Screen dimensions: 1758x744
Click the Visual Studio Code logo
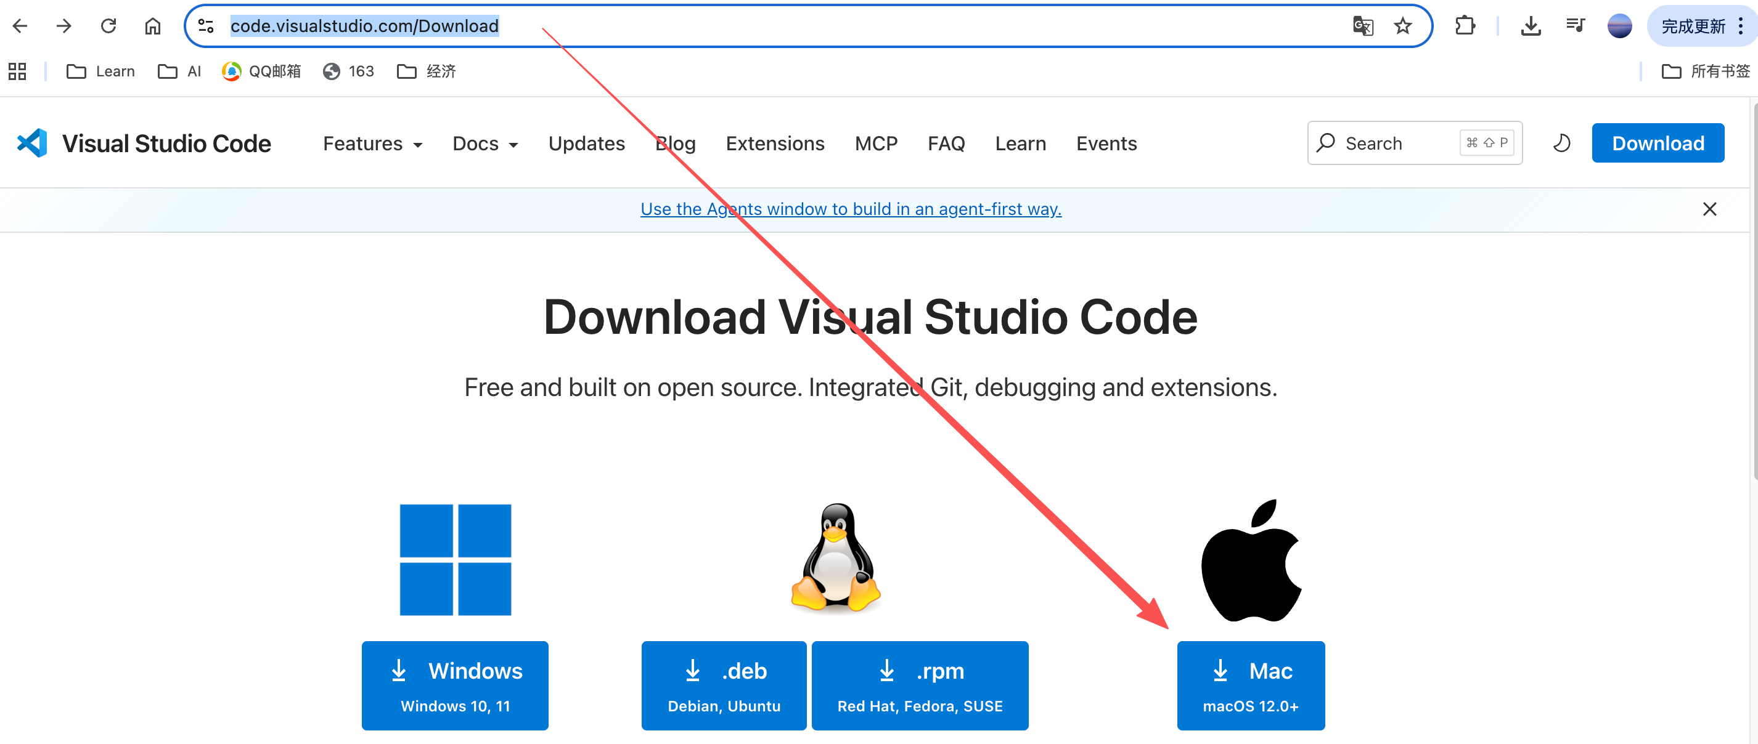32,144
